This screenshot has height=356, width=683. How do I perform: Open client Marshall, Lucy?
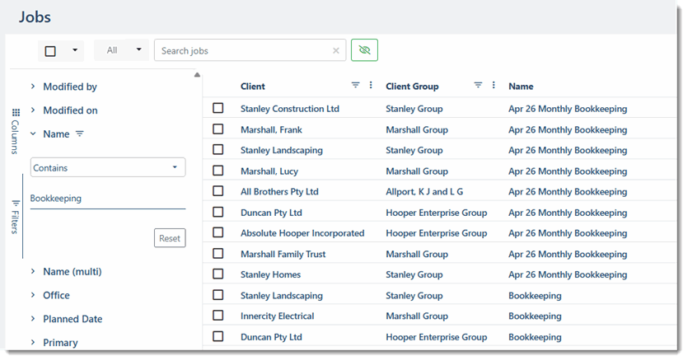tap(269, 171)
